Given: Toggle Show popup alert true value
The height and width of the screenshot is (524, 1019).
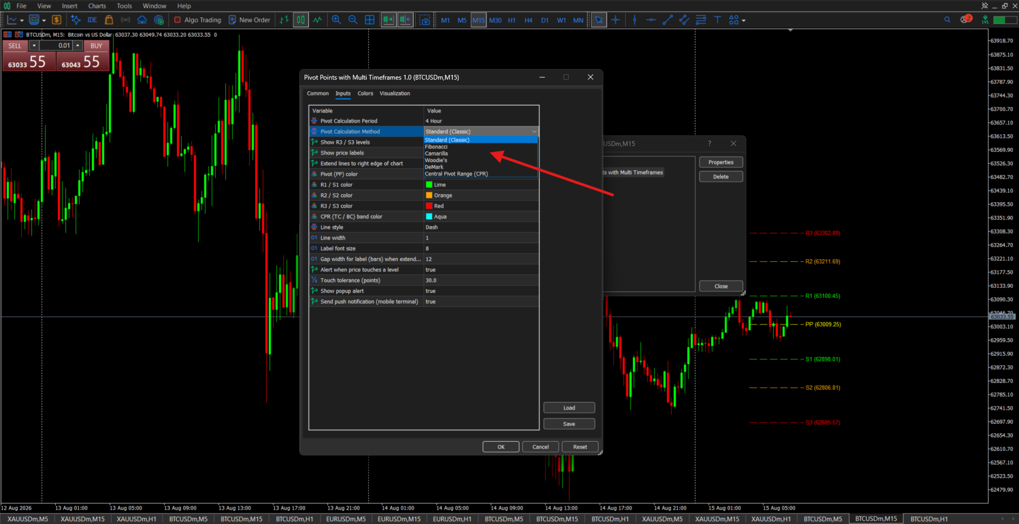Looking at the screenshot, I should 482,291.
